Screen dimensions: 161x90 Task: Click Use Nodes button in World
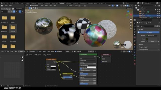click(148, 32)
